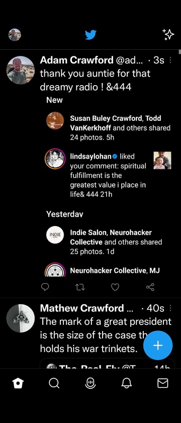The height and width of the screenshot is (423, 181).
Task: Open more options on Adam Crawford's tweet
Action: 170,60
